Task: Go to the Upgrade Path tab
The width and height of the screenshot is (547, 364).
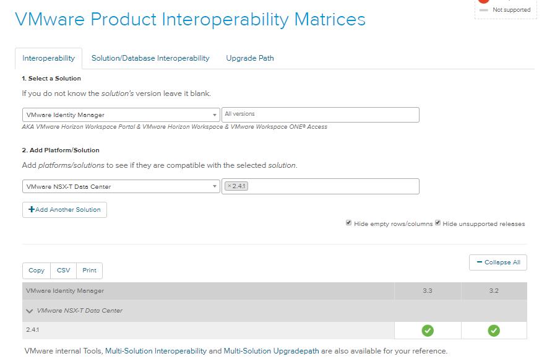Action: click(250, 58)
